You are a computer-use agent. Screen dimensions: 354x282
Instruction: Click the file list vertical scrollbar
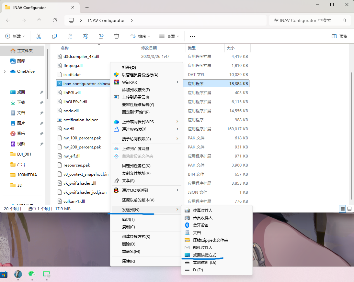(351, 135)
